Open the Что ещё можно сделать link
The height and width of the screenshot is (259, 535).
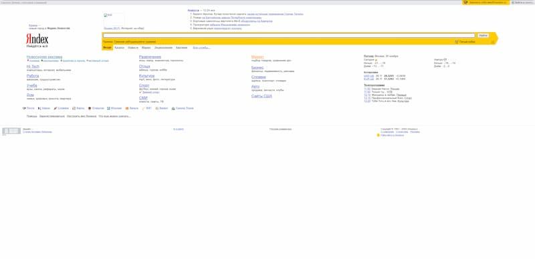[114, 116]
